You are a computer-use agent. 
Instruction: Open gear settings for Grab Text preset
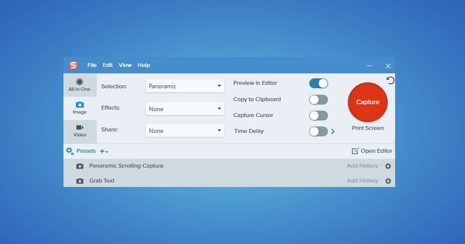388,181
